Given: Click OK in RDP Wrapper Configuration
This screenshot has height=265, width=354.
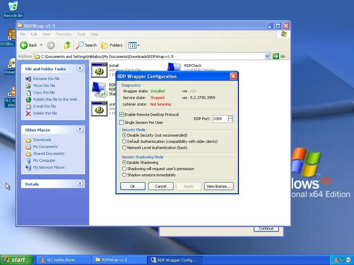Looking at the screenshot, I should [133, 186].
